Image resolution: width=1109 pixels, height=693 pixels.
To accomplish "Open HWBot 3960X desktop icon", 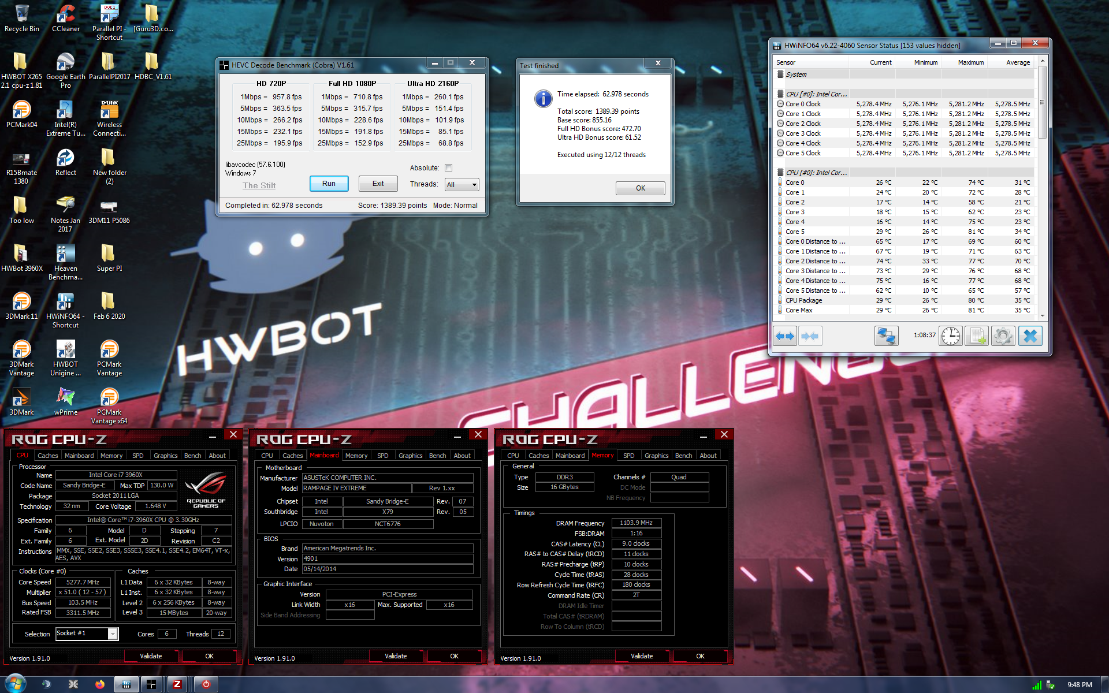I will (x=22, y=258).
